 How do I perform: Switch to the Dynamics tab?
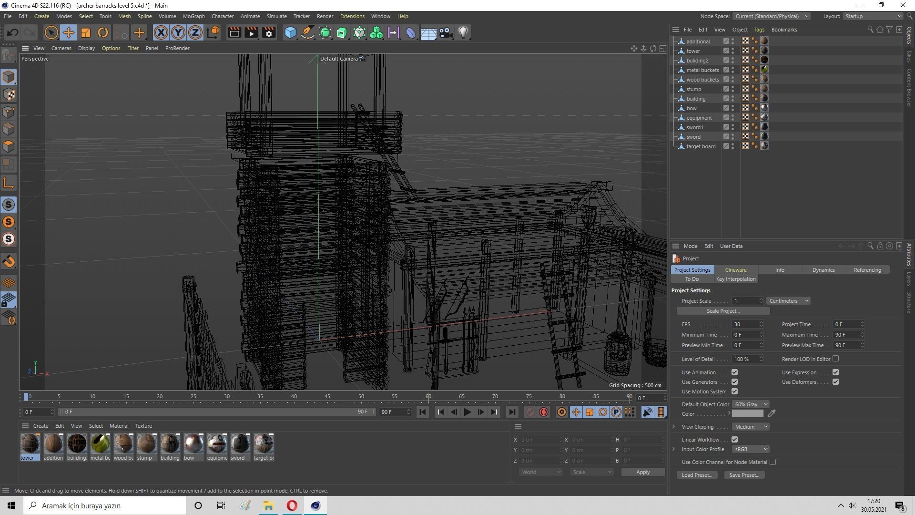click(823, 270)
